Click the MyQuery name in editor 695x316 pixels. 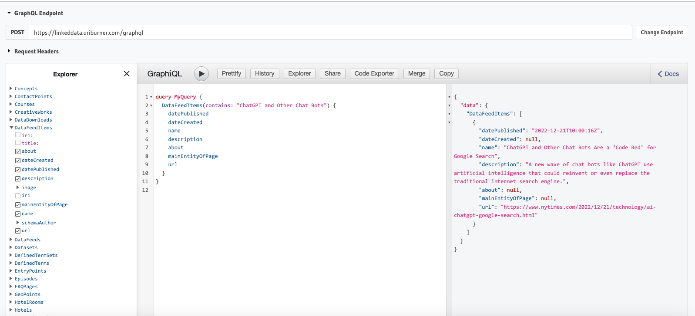click(185, 97)
